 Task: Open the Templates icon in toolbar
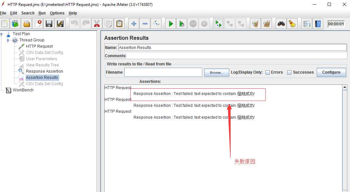[15, 23]
